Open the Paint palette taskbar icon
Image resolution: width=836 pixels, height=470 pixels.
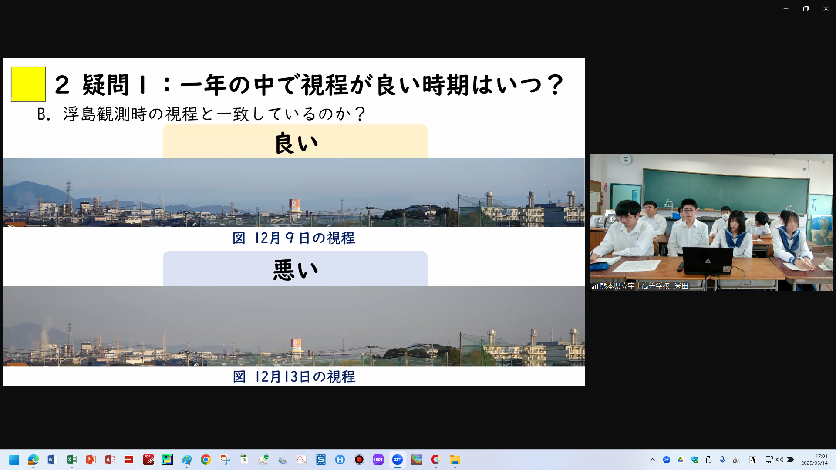coord(187,460)
